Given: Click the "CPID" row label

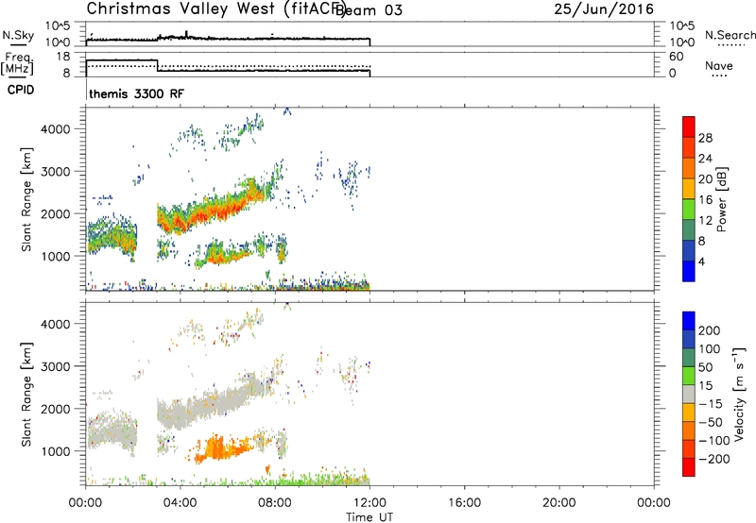Looking at the screenshot, I should [x=21, y=90].
